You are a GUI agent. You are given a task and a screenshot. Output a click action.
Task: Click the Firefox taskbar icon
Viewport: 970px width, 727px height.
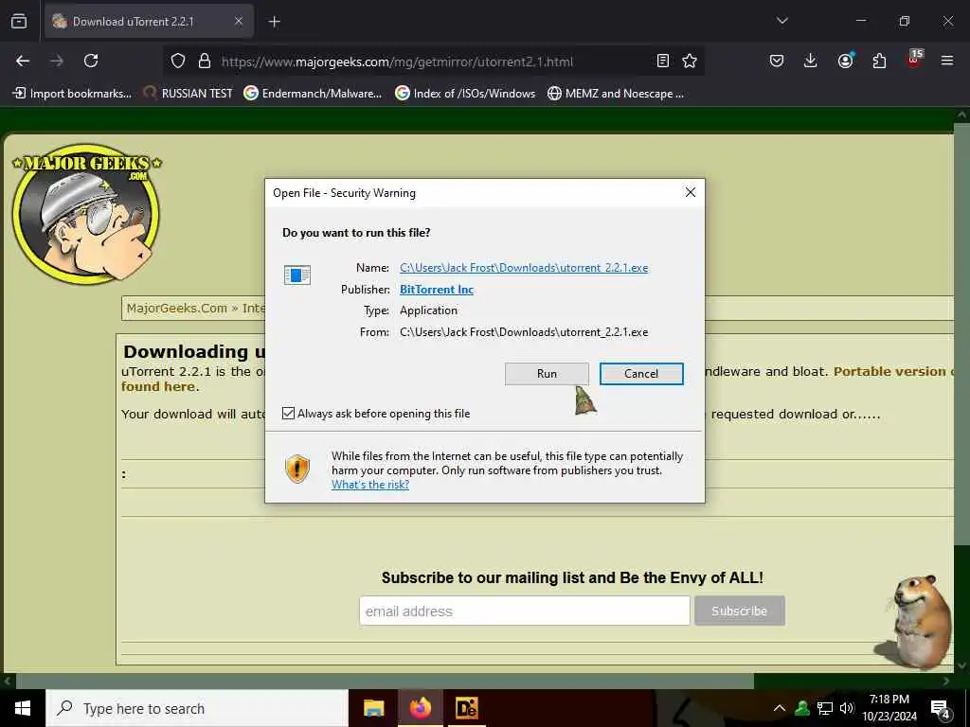point(420,708)
